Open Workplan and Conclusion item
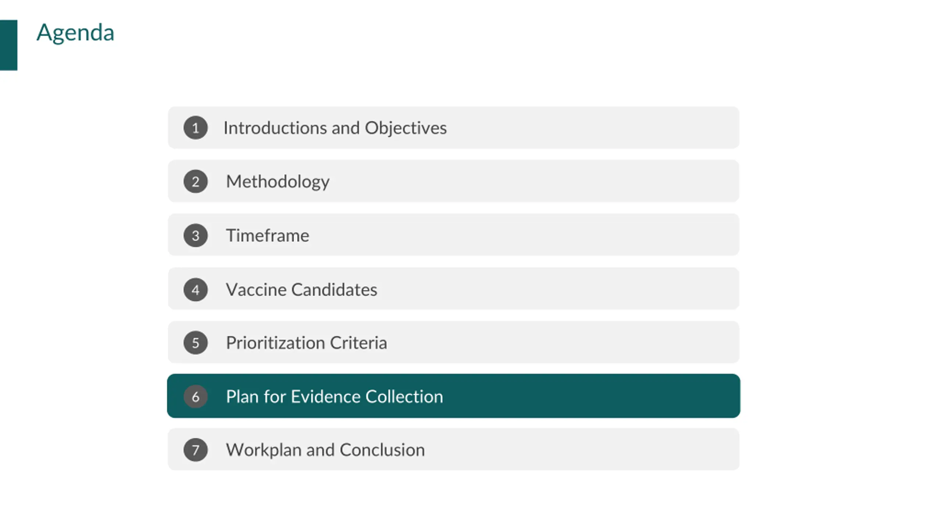The width and height of the screenshot is (940, 529). tap(325, 450)
